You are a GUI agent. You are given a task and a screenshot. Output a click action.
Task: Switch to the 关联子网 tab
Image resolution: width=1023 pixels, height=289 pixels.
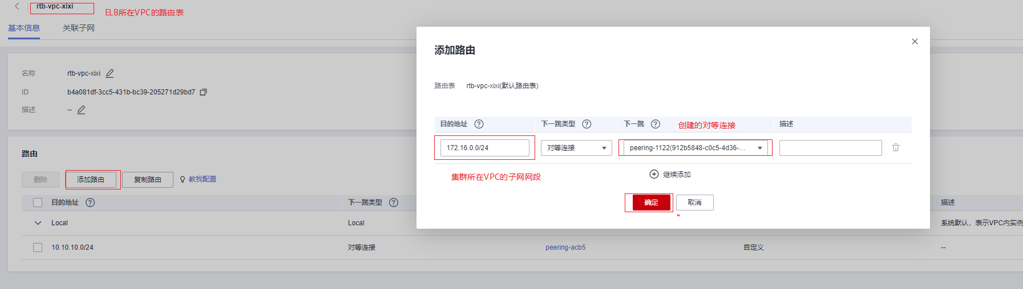[x=79, y=28]
